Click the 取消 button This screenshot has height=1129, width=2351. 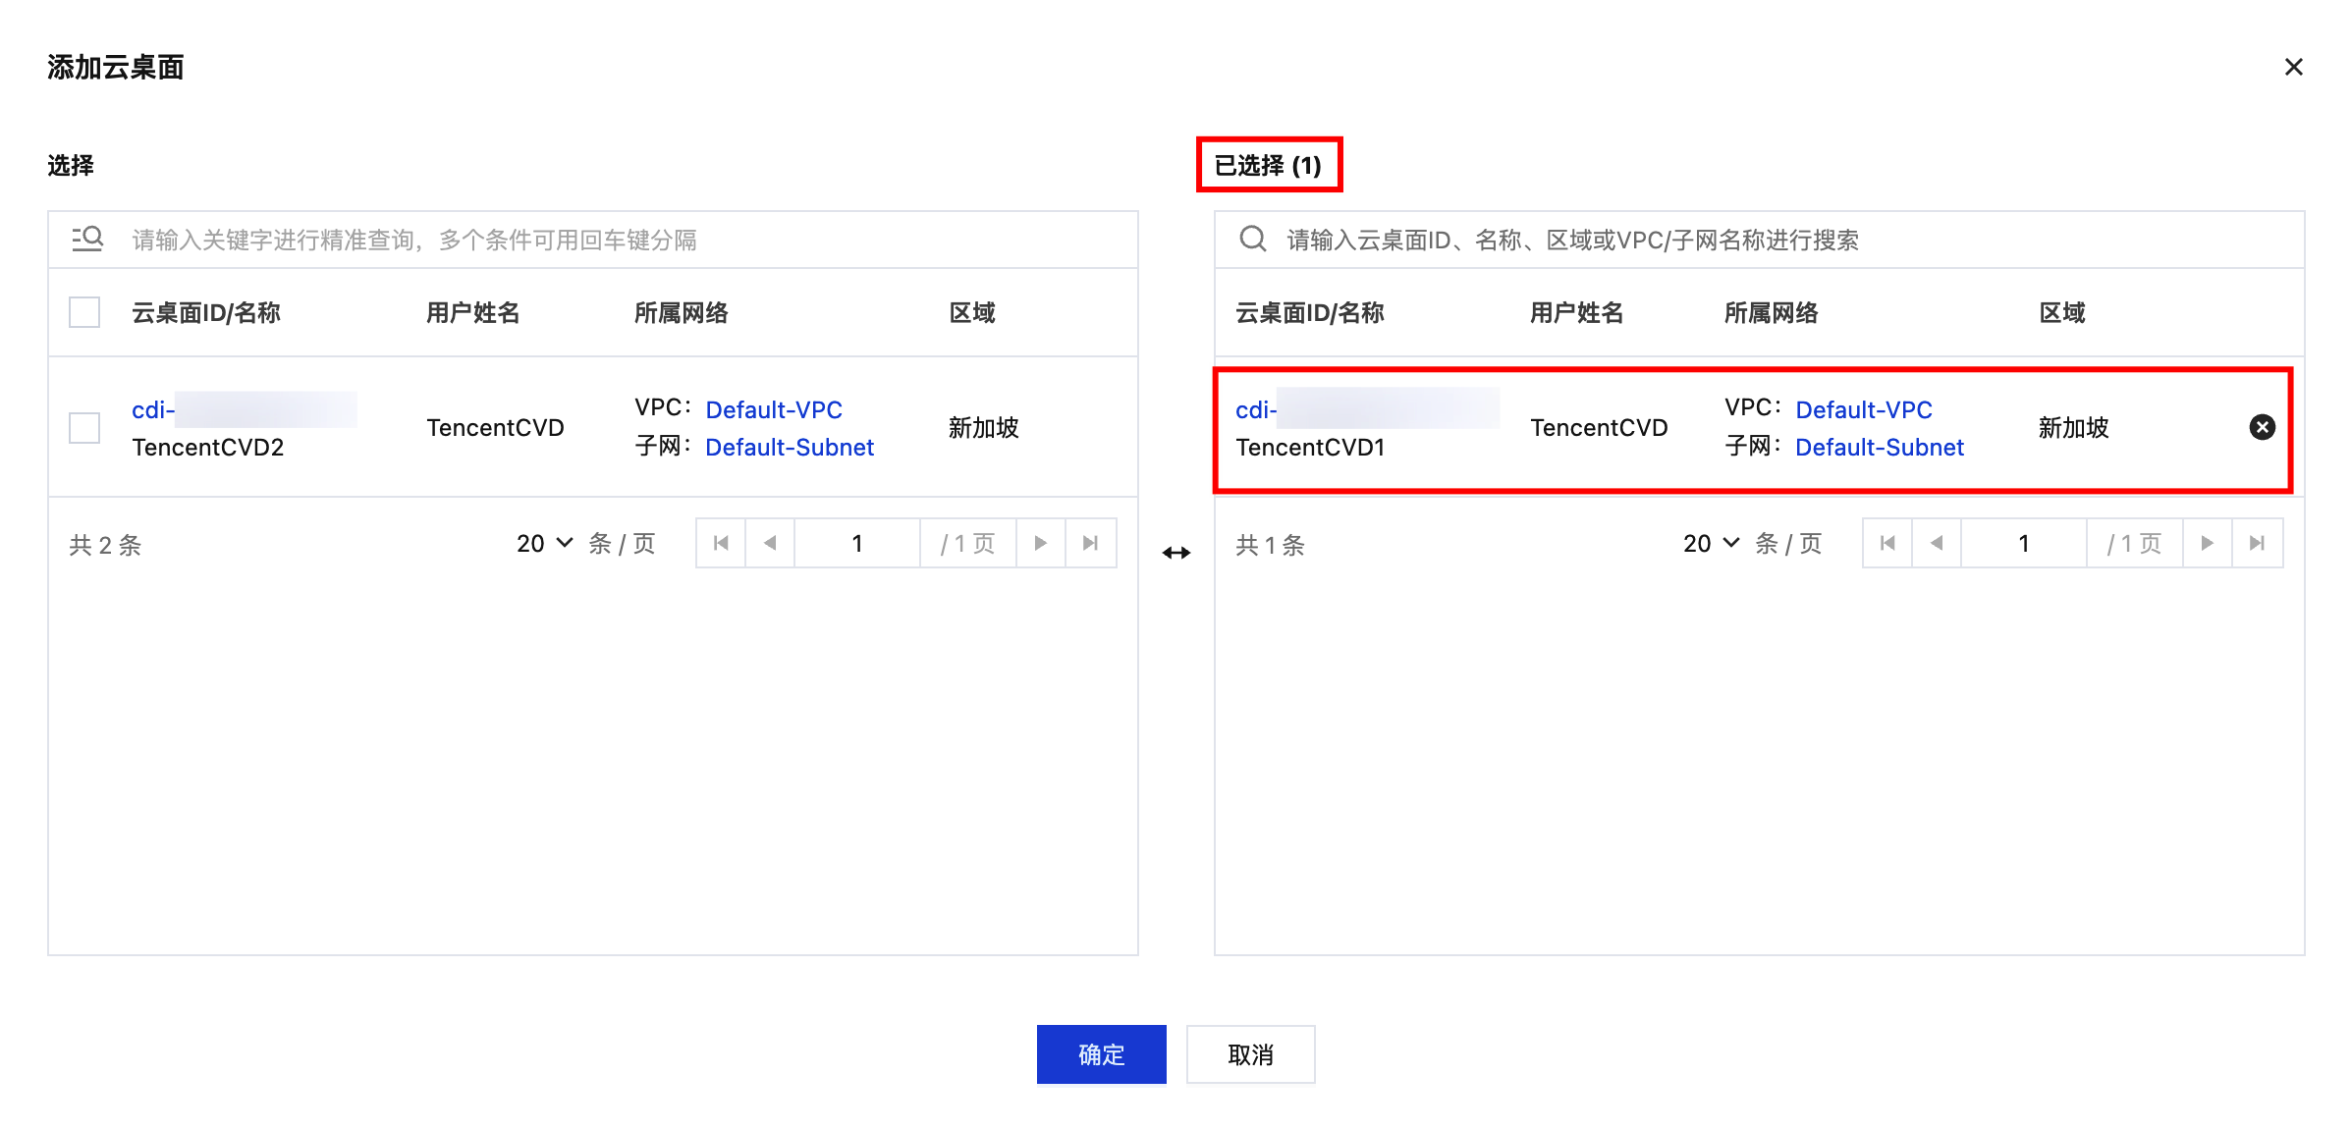pyautogui.click(x=1250, y=1054)
